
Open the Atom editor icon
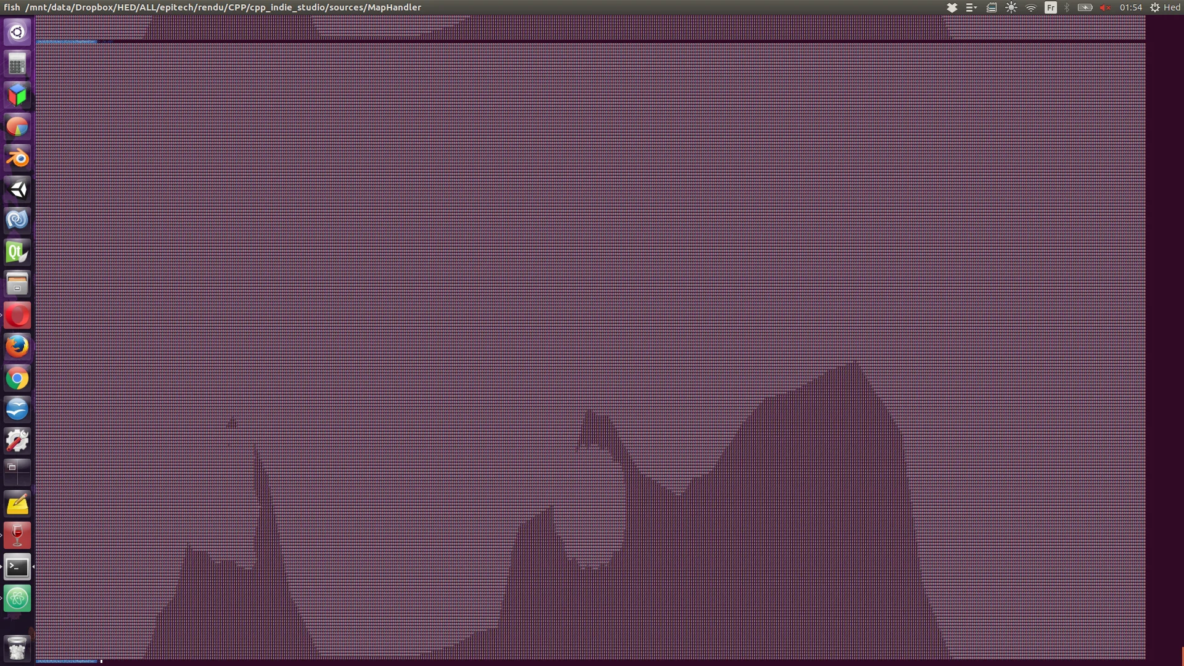pyautogui.click(x=17, y=598)
